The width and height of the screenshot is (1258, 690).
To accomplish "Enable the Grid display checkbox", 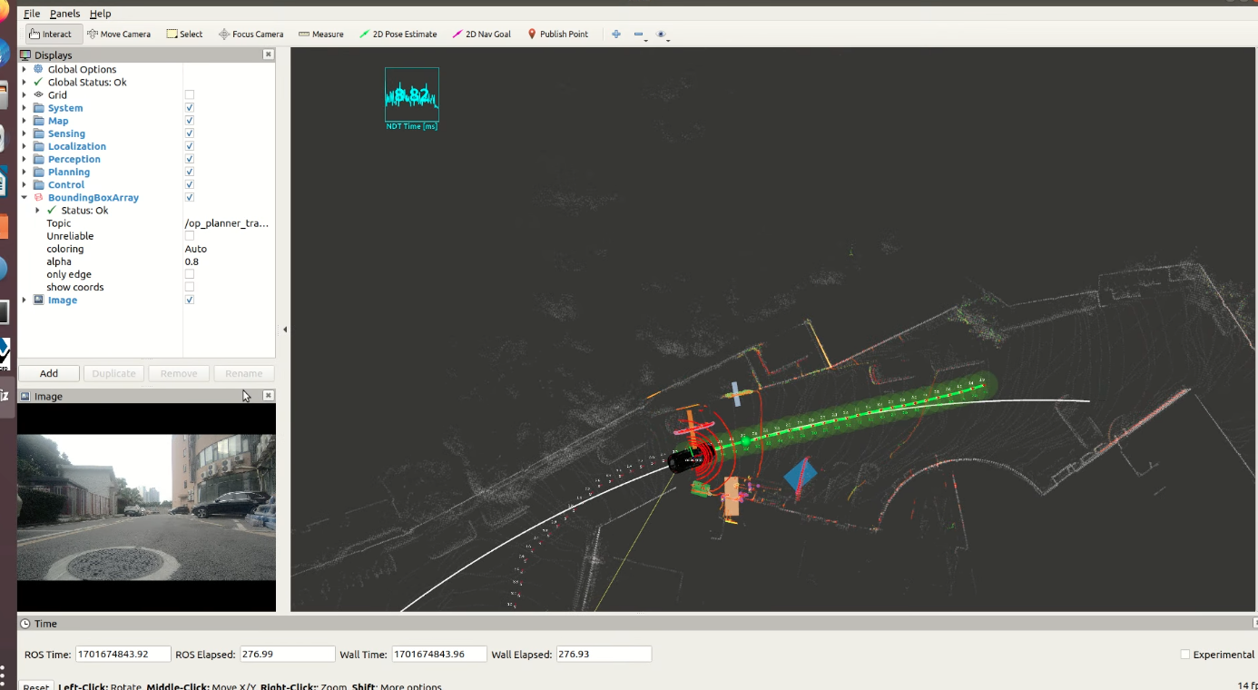I will 190,94.
